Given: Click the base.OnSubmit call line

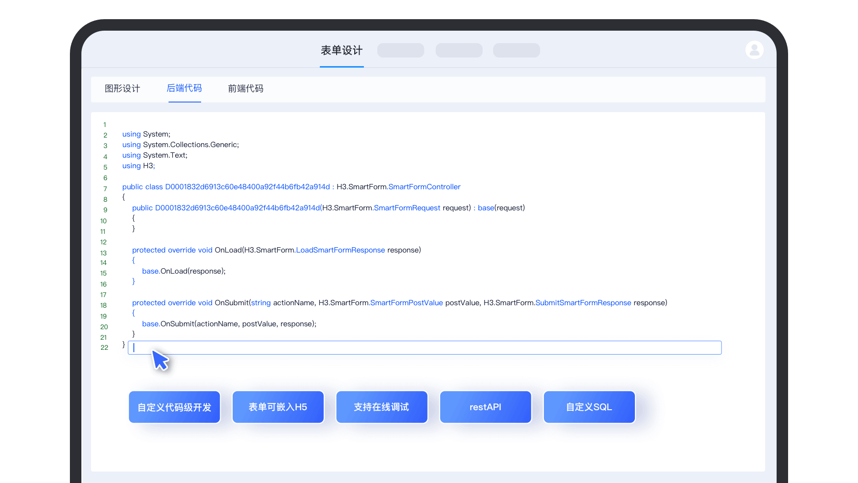Looking at the screenshot, I should [229, 324].
